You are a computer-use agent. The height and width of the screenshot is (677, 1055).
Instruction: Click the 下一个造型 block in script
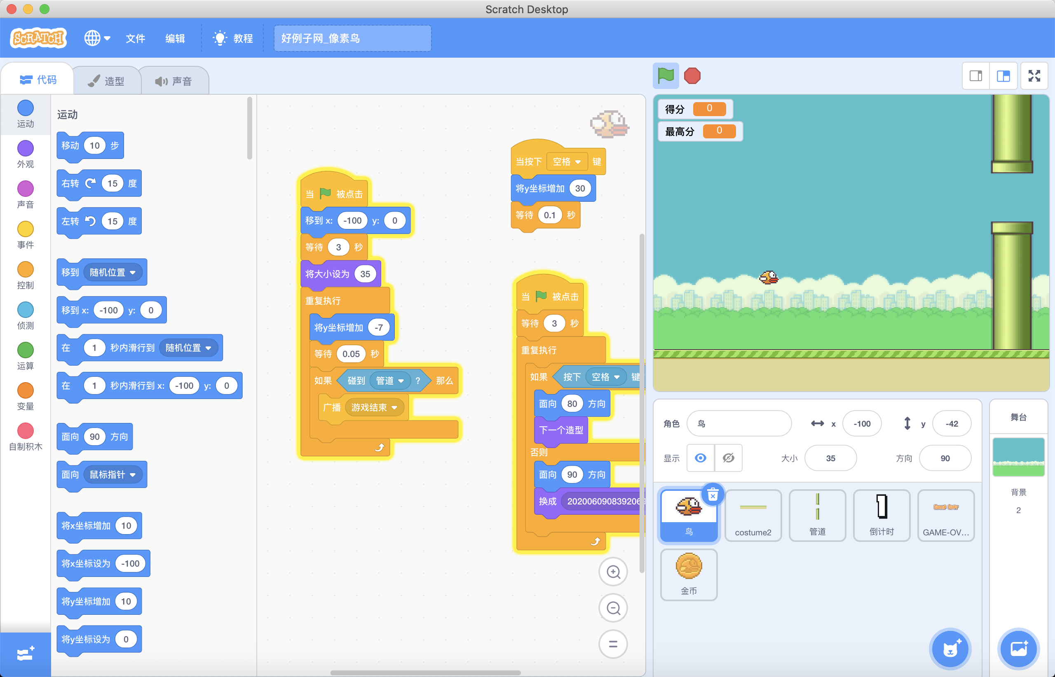(x=561, y=430)
